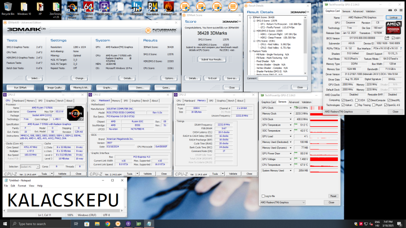The image size is (406, 228).
Task: Toggle the Vulkan checkbox
Action: coord(343,105)
